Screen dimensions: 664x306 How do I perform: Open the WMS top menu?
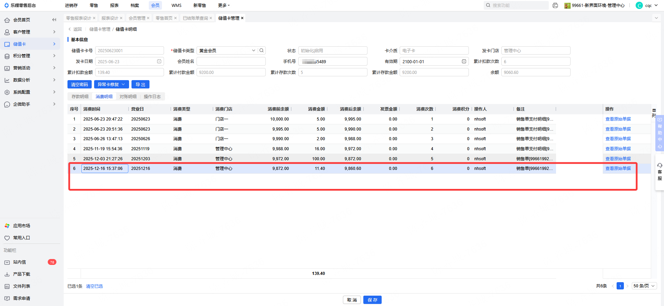176,6
